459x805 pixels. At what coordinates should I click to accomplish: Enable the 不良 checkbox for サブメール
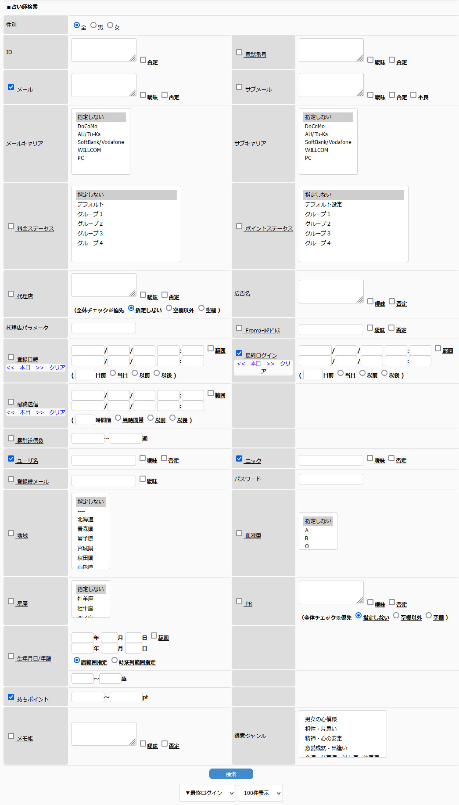413,95
